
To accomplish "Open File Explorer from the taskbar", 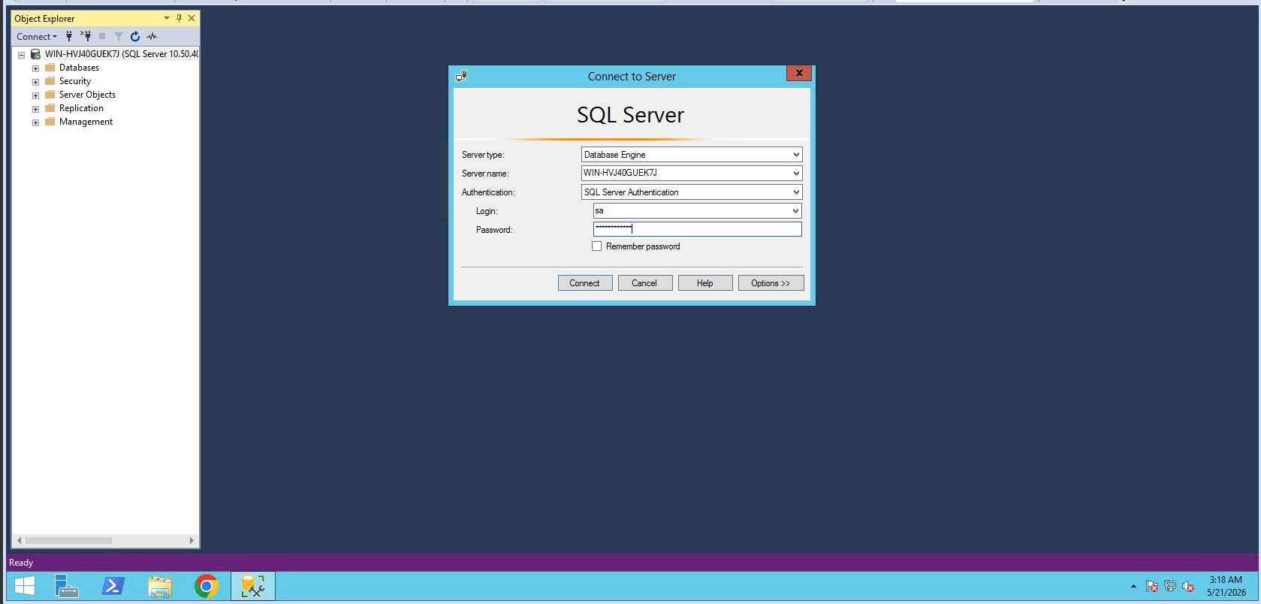I will (x=160, y=586).
